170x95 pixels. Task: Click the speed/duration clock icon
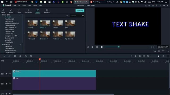click(x=25, y=56)
